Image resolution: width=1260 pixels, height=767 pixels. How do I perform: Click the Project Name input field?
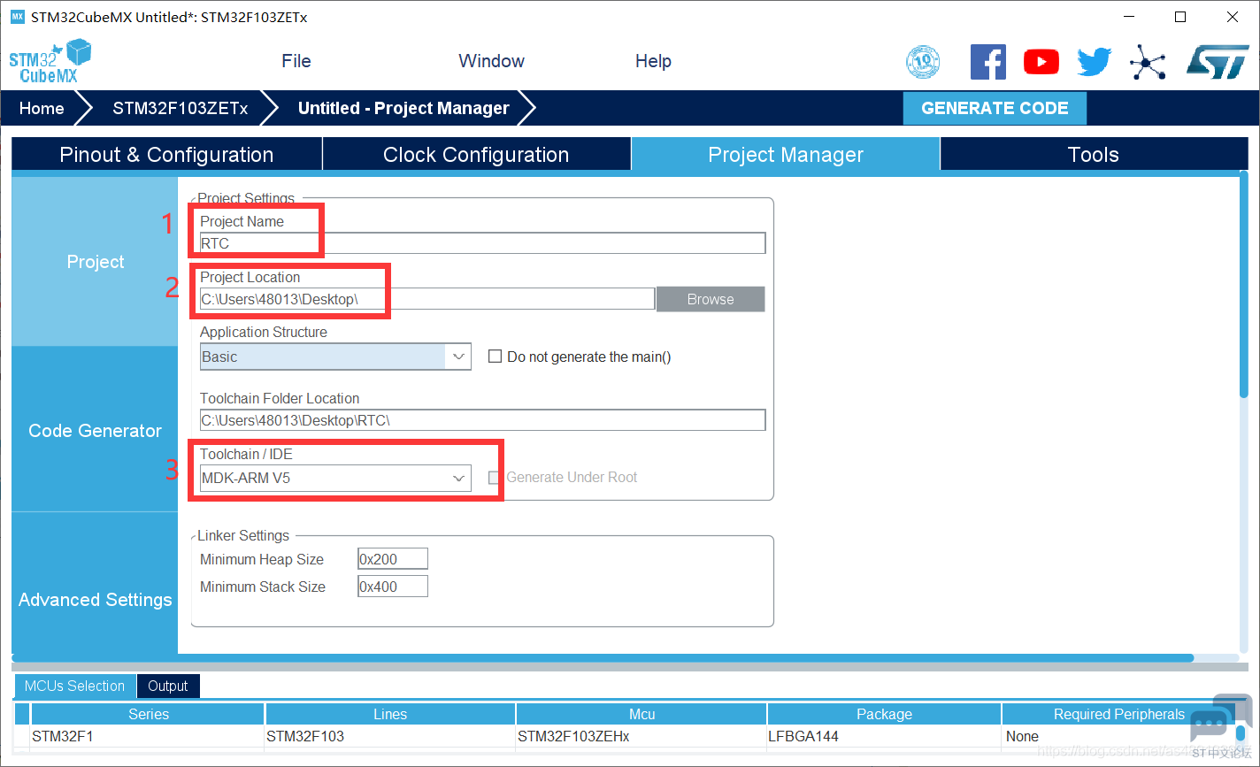click(x=482, y=243)
